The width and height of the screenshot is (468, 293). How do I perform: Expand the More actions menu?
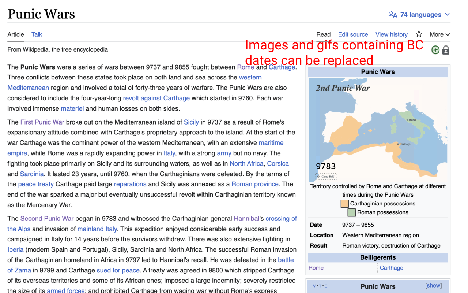[x=439, y=34]
